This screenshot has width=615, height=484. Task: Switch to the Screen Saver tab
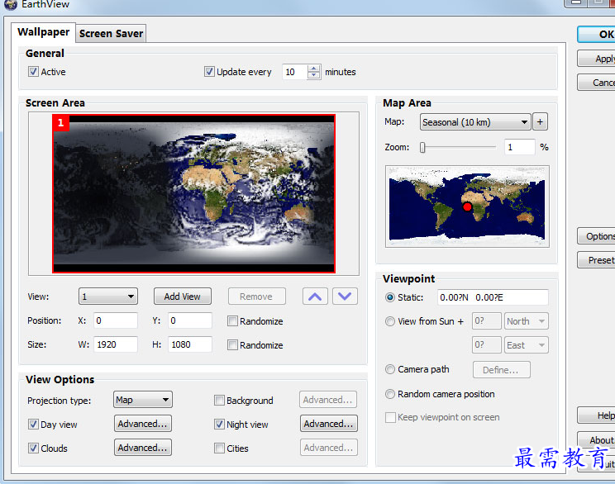tap(111, 34)
